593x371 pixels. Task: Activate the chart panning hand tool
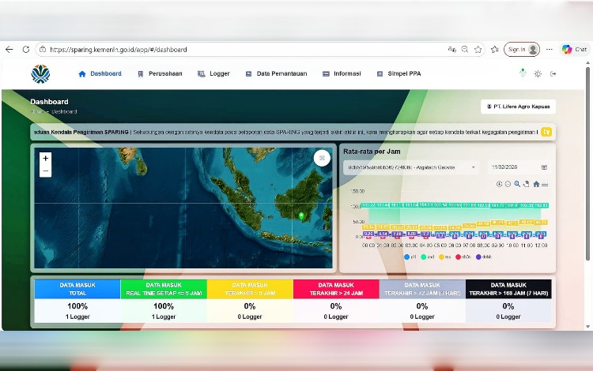pyautogui.click(x=526, y=184)
